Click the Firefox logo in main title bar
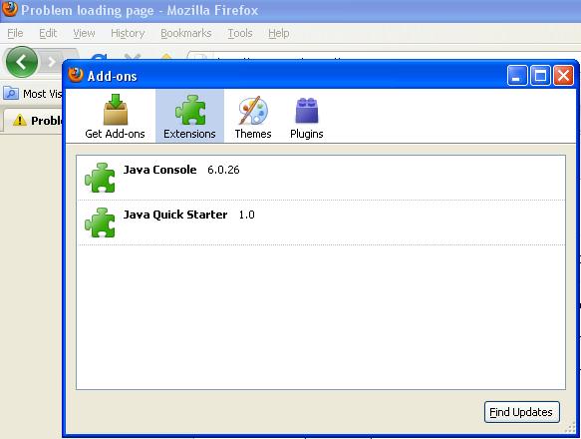This screenshot has height=439, width=581. coord(9,9)
